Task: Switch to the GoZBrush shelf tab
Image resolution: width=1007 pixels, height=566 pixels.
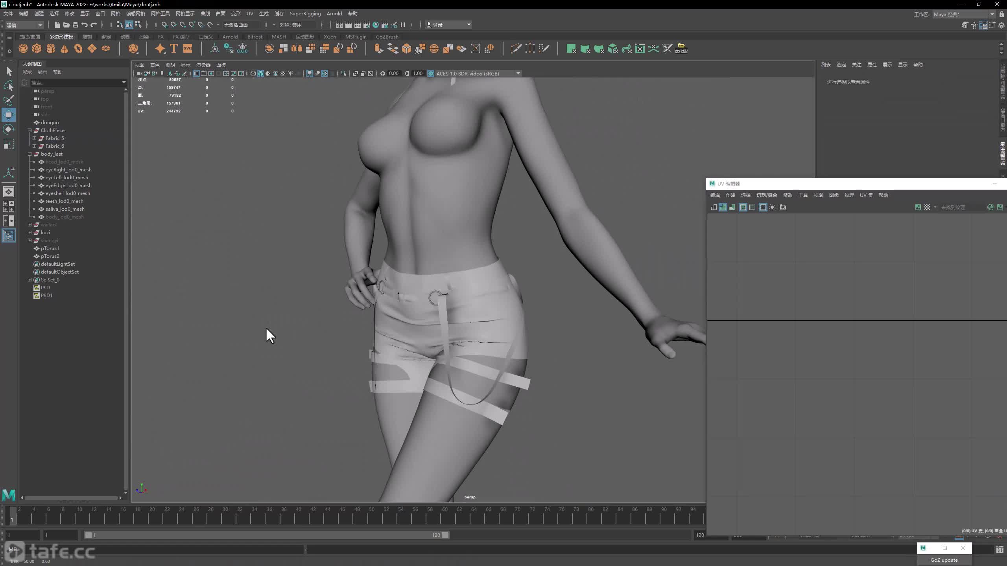Action: (x=387, y=37)
